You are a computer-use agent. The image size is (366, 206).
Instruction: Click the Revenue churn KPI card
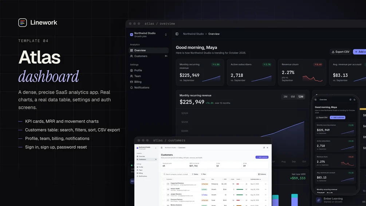(x=302, y=72)
